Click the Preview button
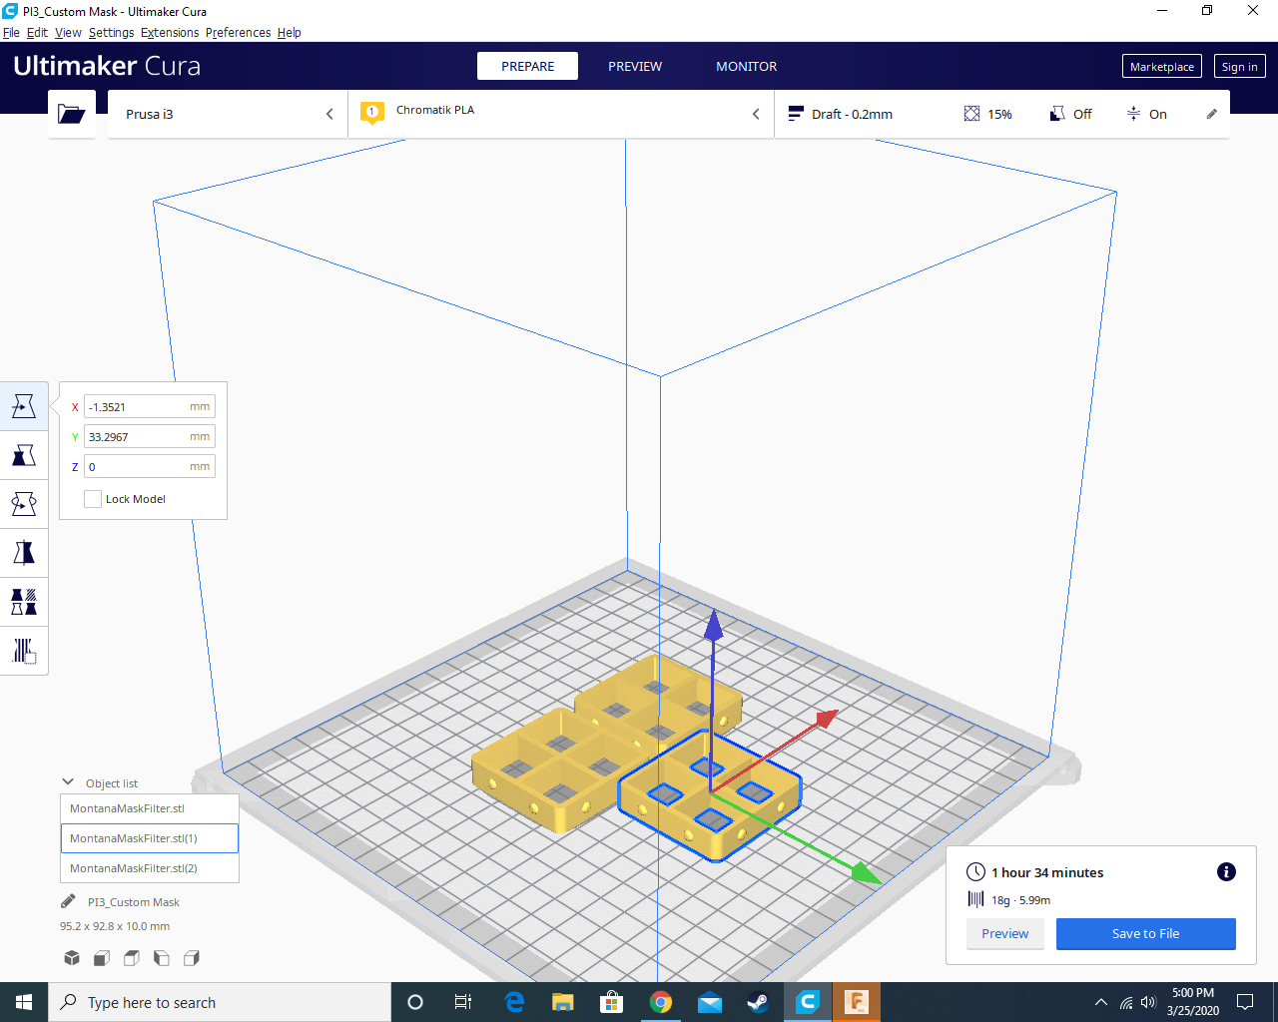This screenshot has height=1022, width=1278. pos(1004,933)
